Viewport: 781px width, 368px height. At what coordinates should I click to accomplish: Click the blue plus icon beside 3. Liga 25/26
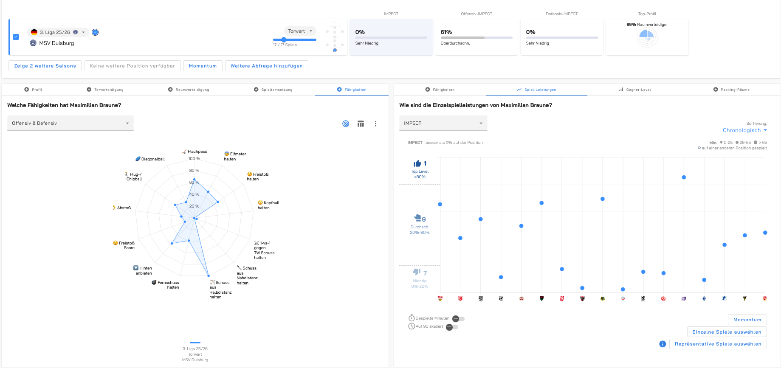(95, 32)
